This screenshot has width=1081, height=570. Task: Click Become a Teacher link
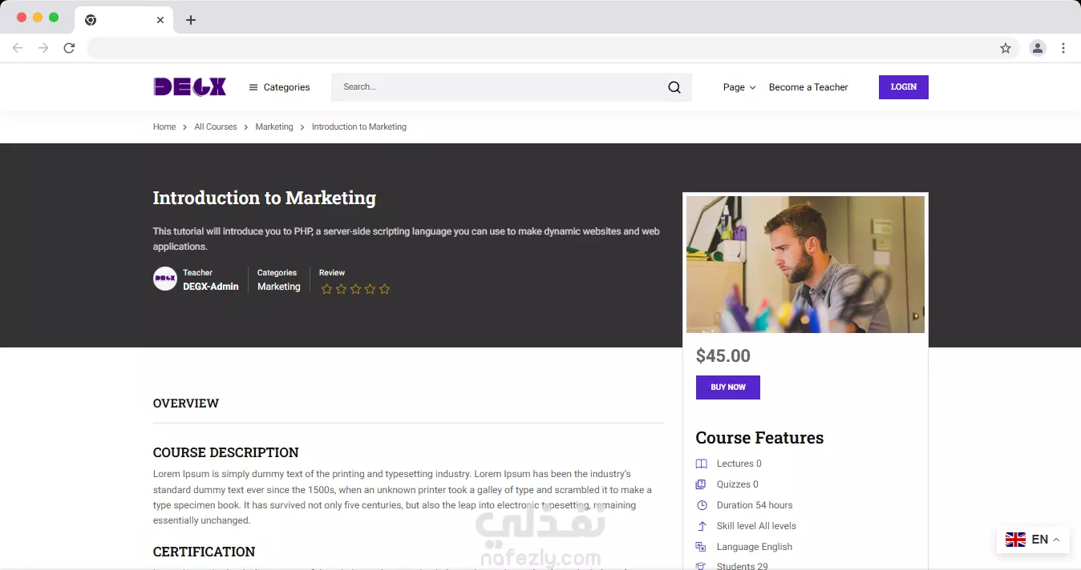pyautogui.click(x=808, y=87)
